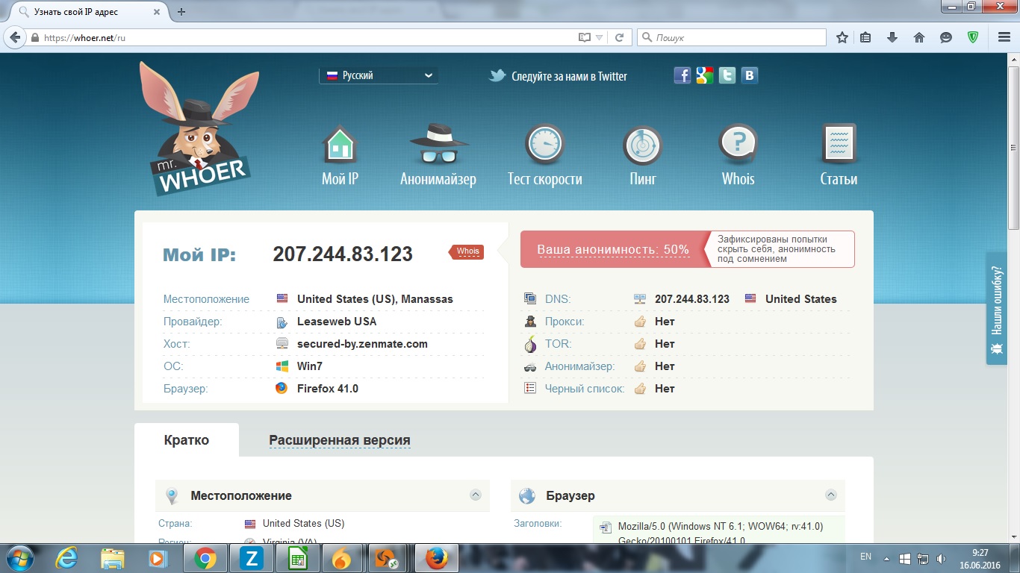Toggle Reader View in address bar

[x=585, y=37]
